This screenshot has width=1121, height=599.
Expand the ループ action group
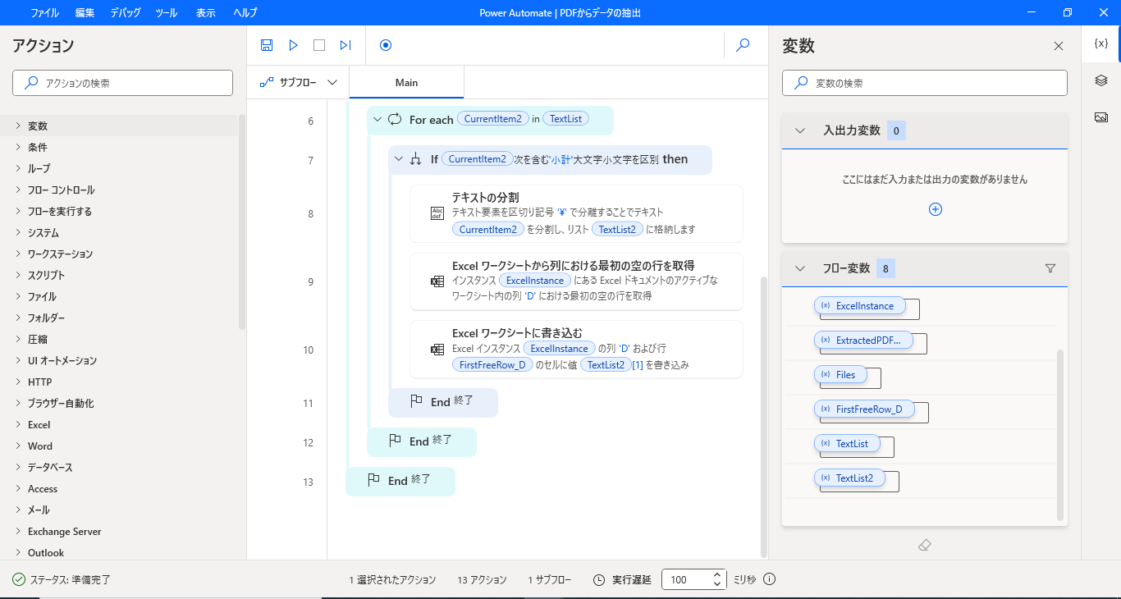click(18, 168)
